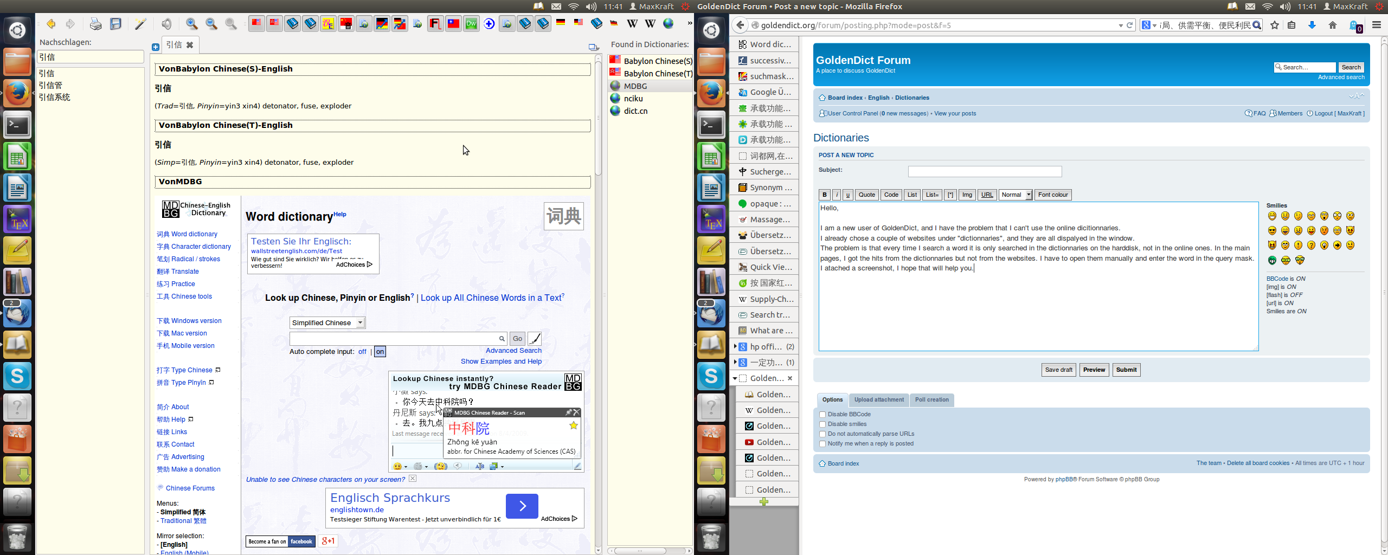Image resolution: width=1388 pixels, height=555 pixels.
Task: Switch to Upload attachment tab
Action: (x=879, y=400)
